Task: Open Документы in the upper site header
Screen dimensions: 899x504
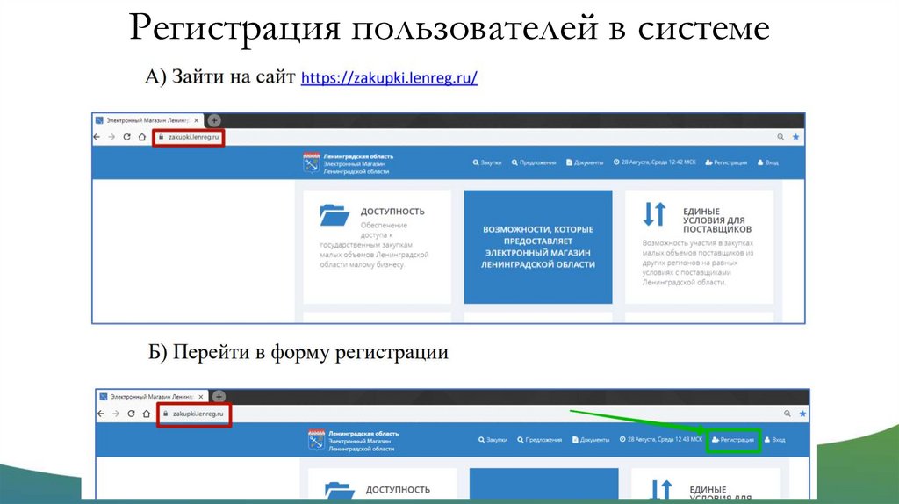Action: (x=585, y=162)
